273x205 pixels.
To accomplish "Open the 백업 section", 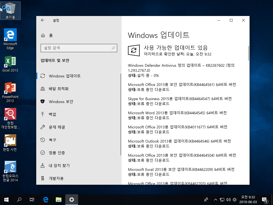I will pyautogui.click(x=78, y=114).
